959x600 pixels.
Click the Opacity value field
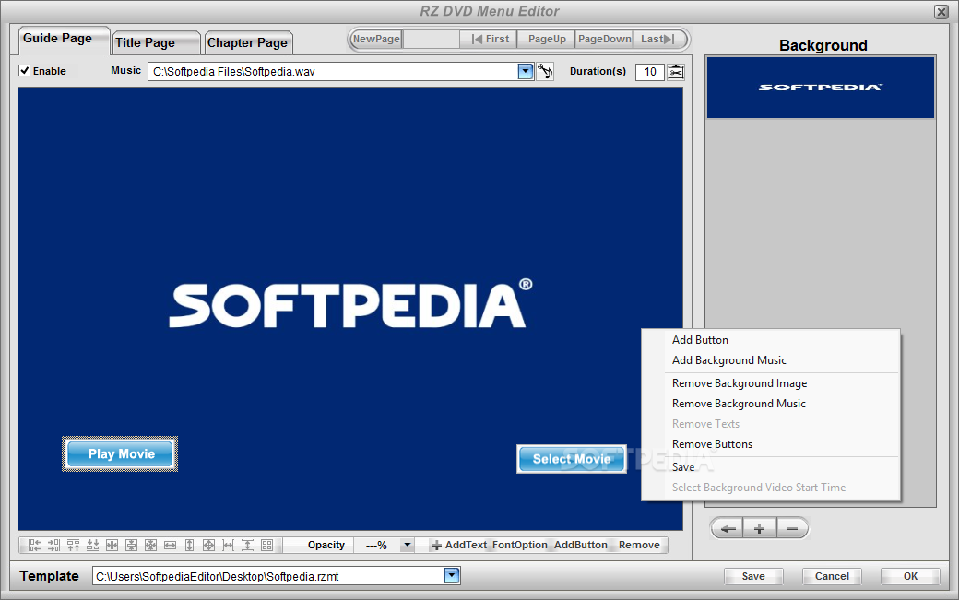click(x=377, y=545)
